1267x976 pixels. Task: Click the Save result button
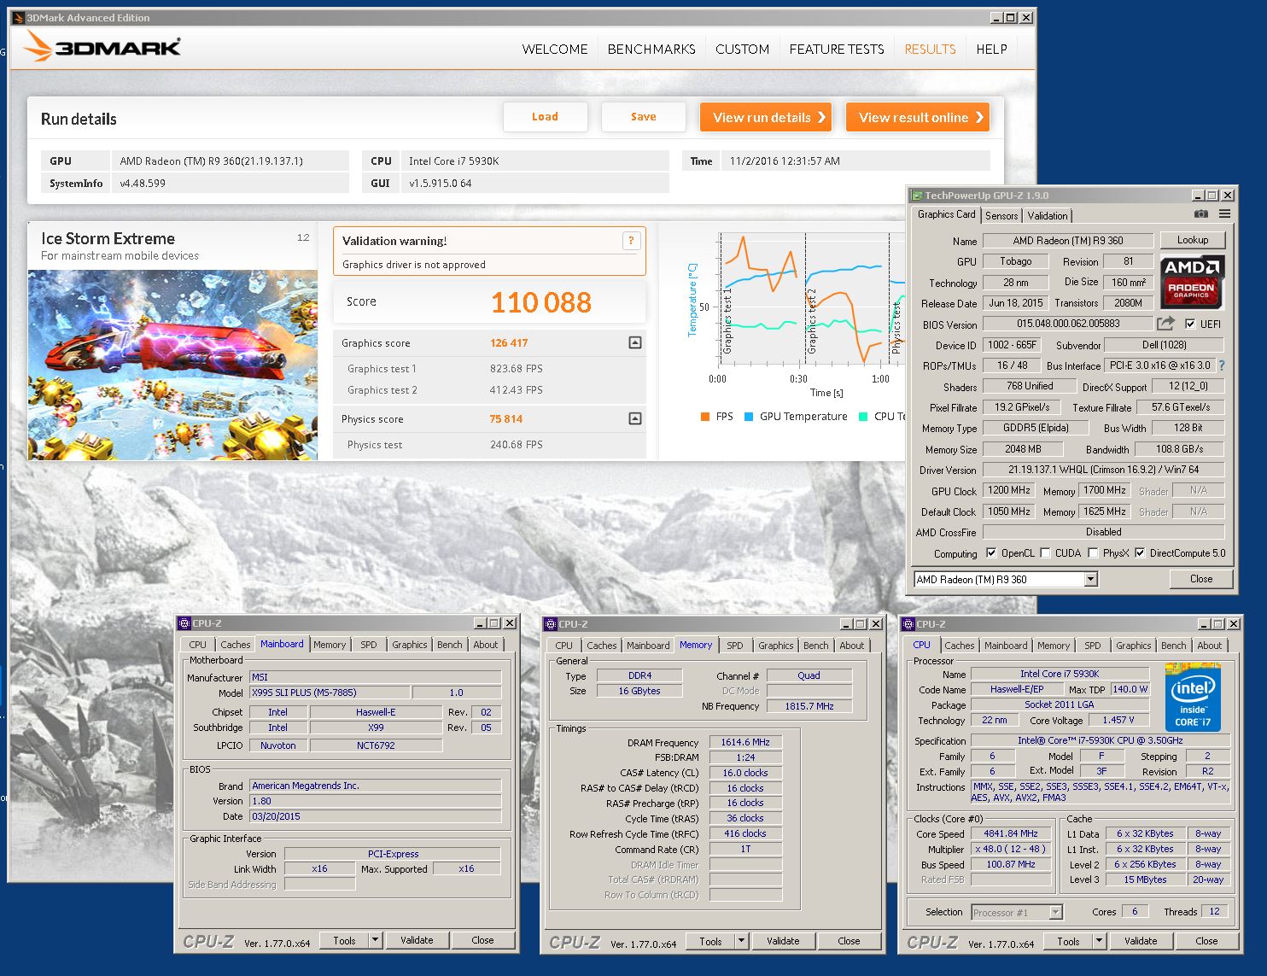coord(644,117)
